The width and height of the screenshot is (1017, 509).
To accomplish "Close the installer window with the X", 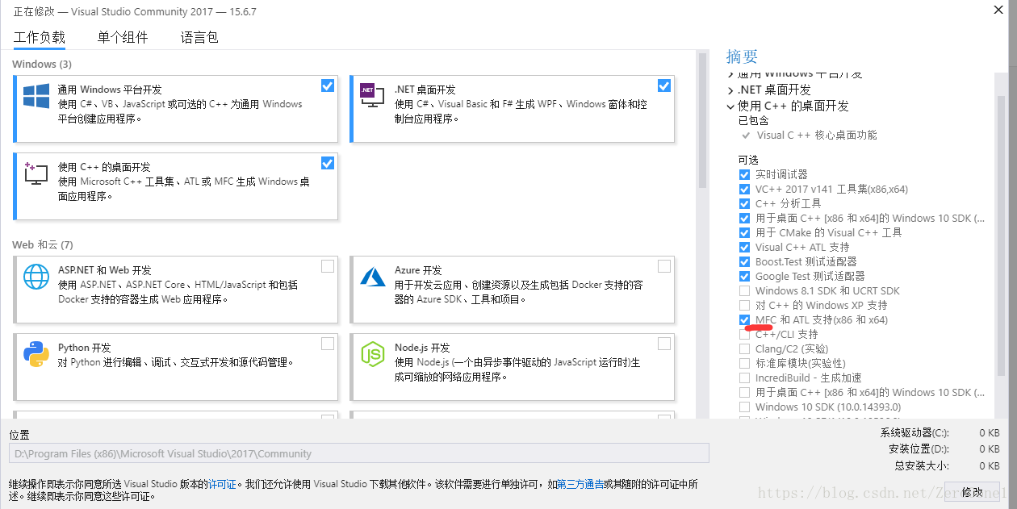I will [1000, 9].
